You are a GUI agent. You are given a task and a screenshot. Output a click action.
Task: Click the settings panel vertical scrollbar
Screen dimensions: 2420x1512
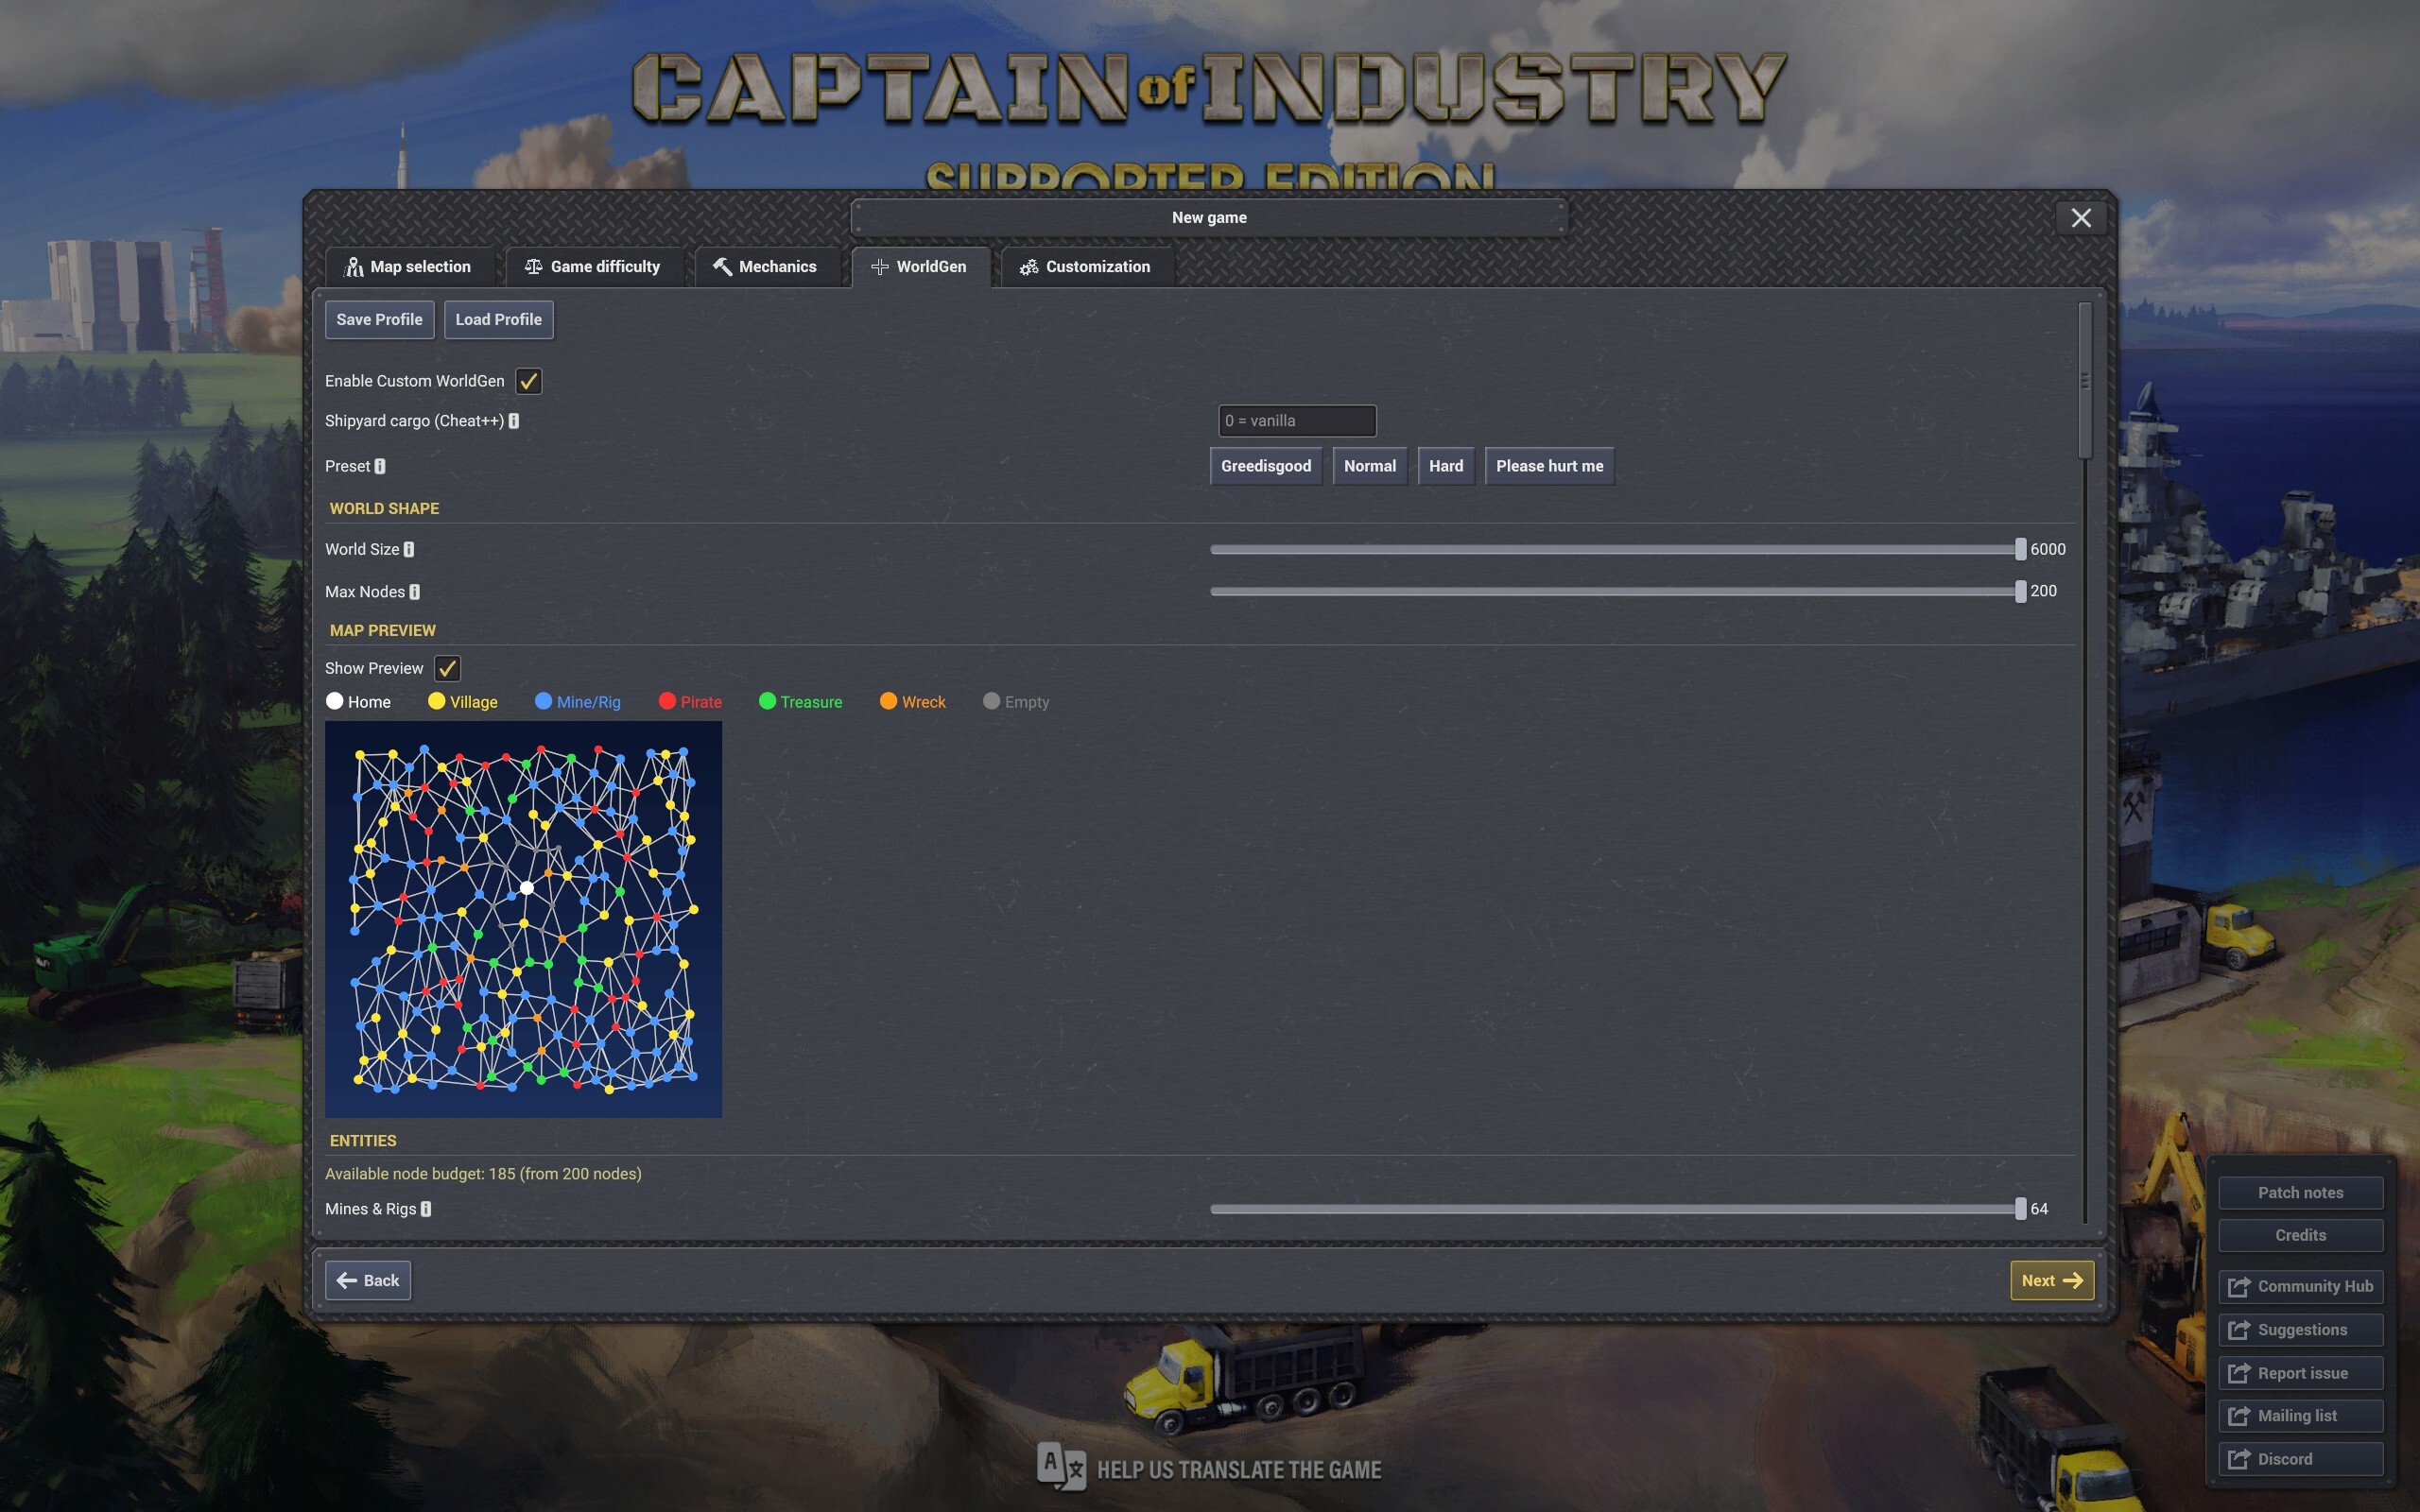coord(2085,381)
